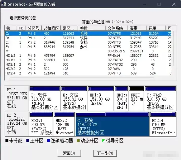The width and height of the screenshot is (181, 160).
Task: Select D: 软件 310.00 GB partition block
Action: point(45,99)
